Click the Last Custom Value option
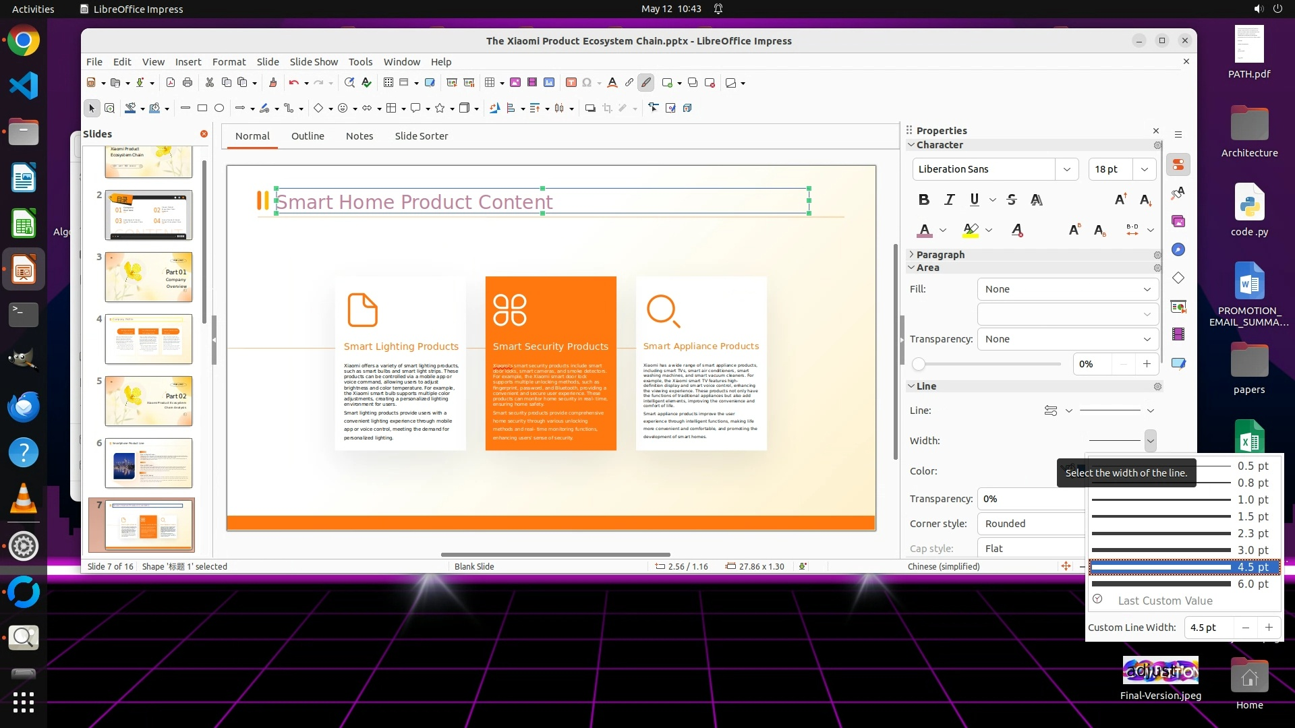This screenshot has height=728, width=1295. 1165,601
